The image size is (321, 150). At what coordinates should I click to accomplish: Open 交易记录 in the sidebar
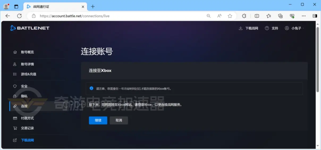(27, 128)
